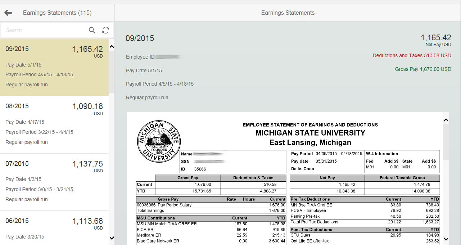Viewport: 461px width, 245px height.
Task: Click "Pay Date 5/1/15" in the detail header
Action: 144,71
